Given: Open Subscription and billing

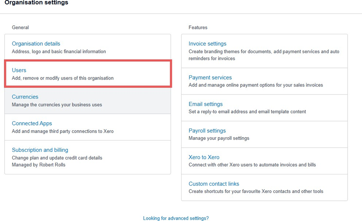Looking at the screenshot, I should click(40, 150).
